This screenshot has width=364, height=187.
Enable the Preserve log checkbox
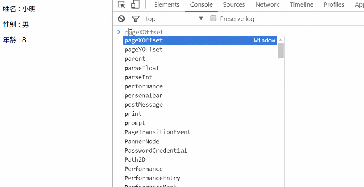tap(213, 18)
